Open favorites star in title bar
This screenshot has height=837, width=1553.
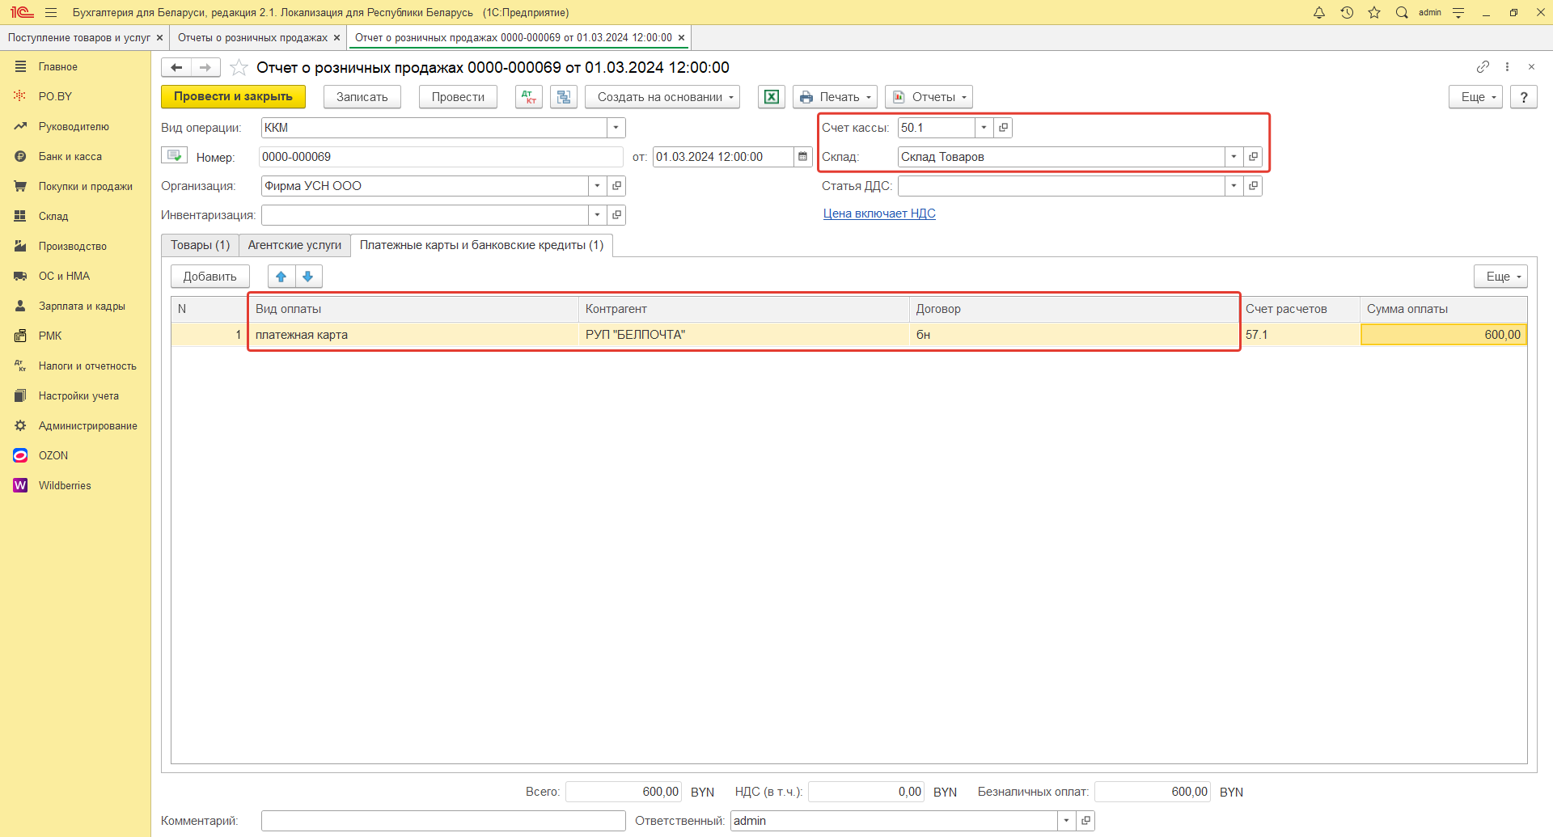[1374, 12]
